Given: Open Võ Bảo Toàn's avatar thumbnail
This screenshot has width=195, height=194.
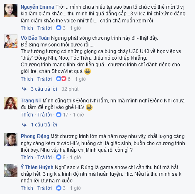Looking at the screenshot, I should 11,41.
